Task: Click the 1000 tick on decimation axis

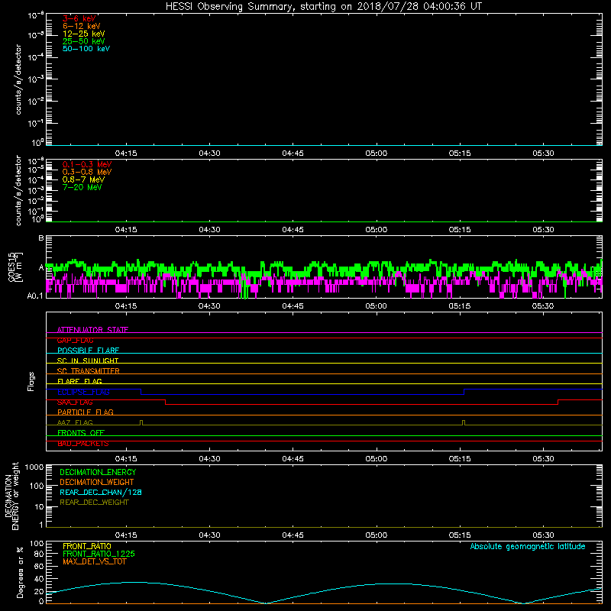Action: tap(34, 467)
